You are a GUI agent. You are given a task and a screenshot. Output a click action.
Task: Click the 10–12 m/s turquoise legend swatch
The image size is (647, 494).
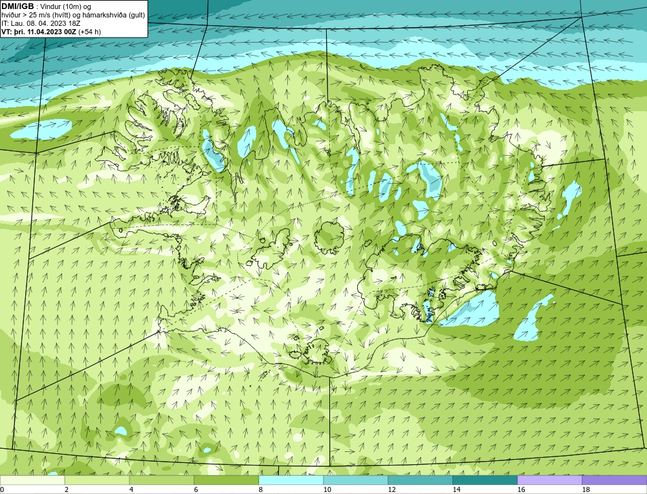(x=355, y=480)
